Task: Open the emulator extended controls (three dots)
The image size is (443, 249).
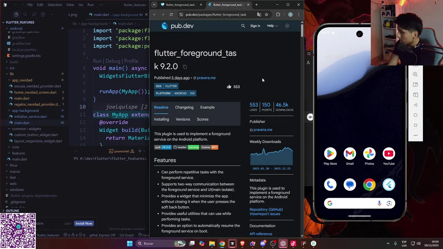Action: (415, 135)
